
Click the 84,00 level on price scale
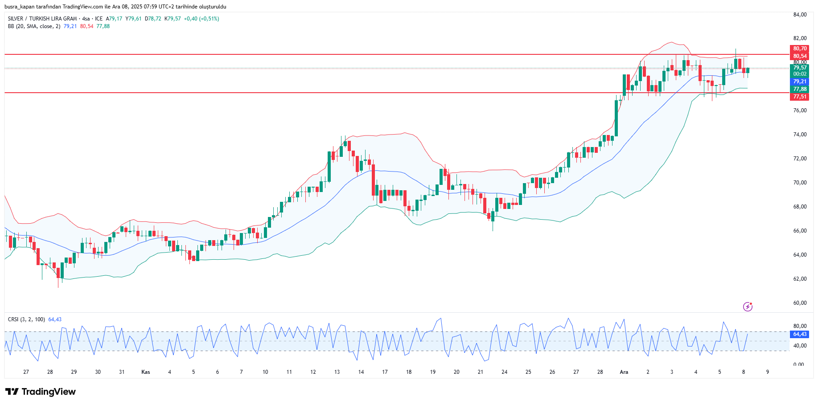tap(800, 15)
